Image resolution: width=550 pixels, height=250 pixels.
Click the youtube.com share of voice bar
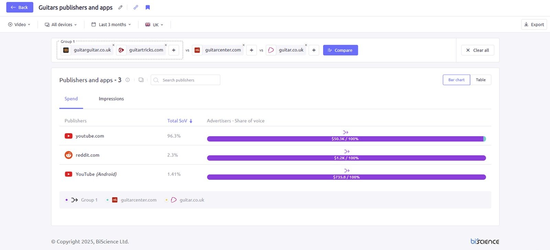tap(345, 139)
